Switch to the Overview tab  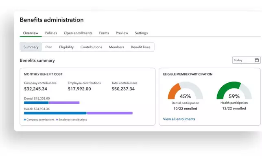31,33
